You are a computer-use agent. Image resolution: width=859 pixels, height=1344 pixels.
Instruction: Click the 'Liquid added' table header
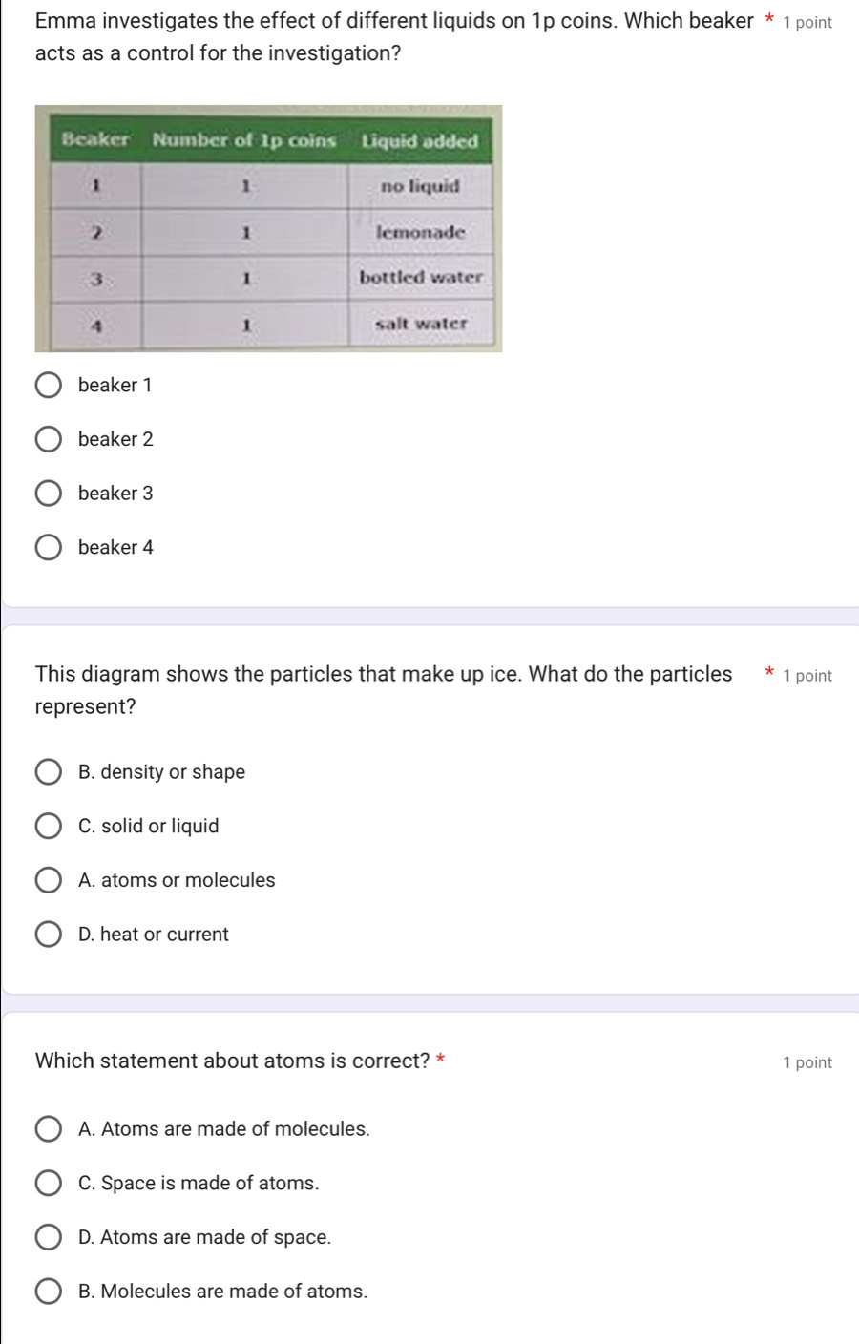point(420,141)
